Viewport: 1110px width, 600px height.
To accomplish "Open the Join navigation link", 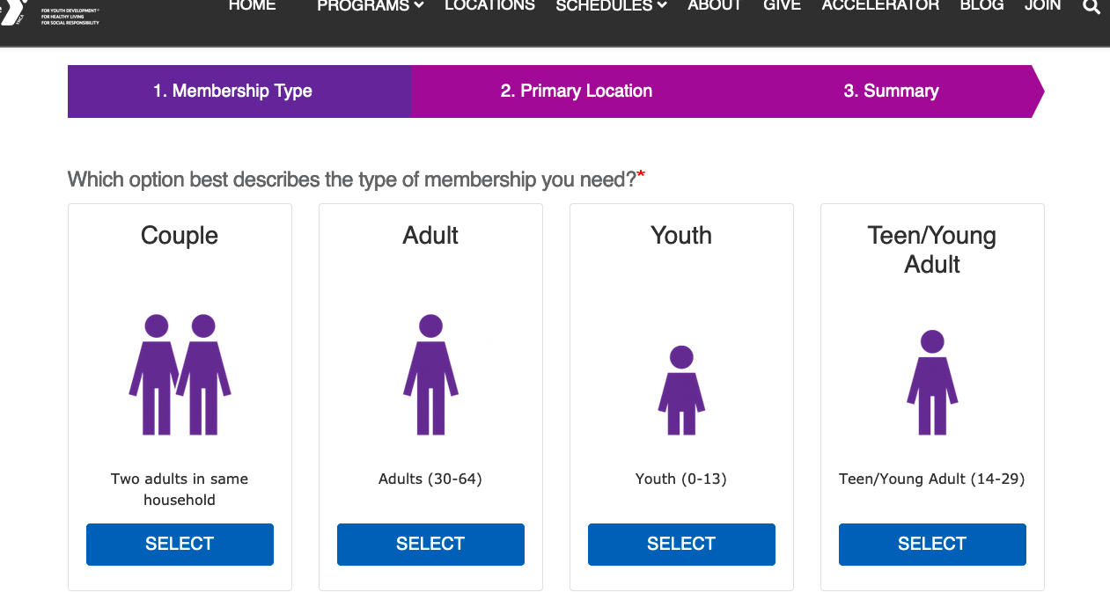I will 1042,5.
